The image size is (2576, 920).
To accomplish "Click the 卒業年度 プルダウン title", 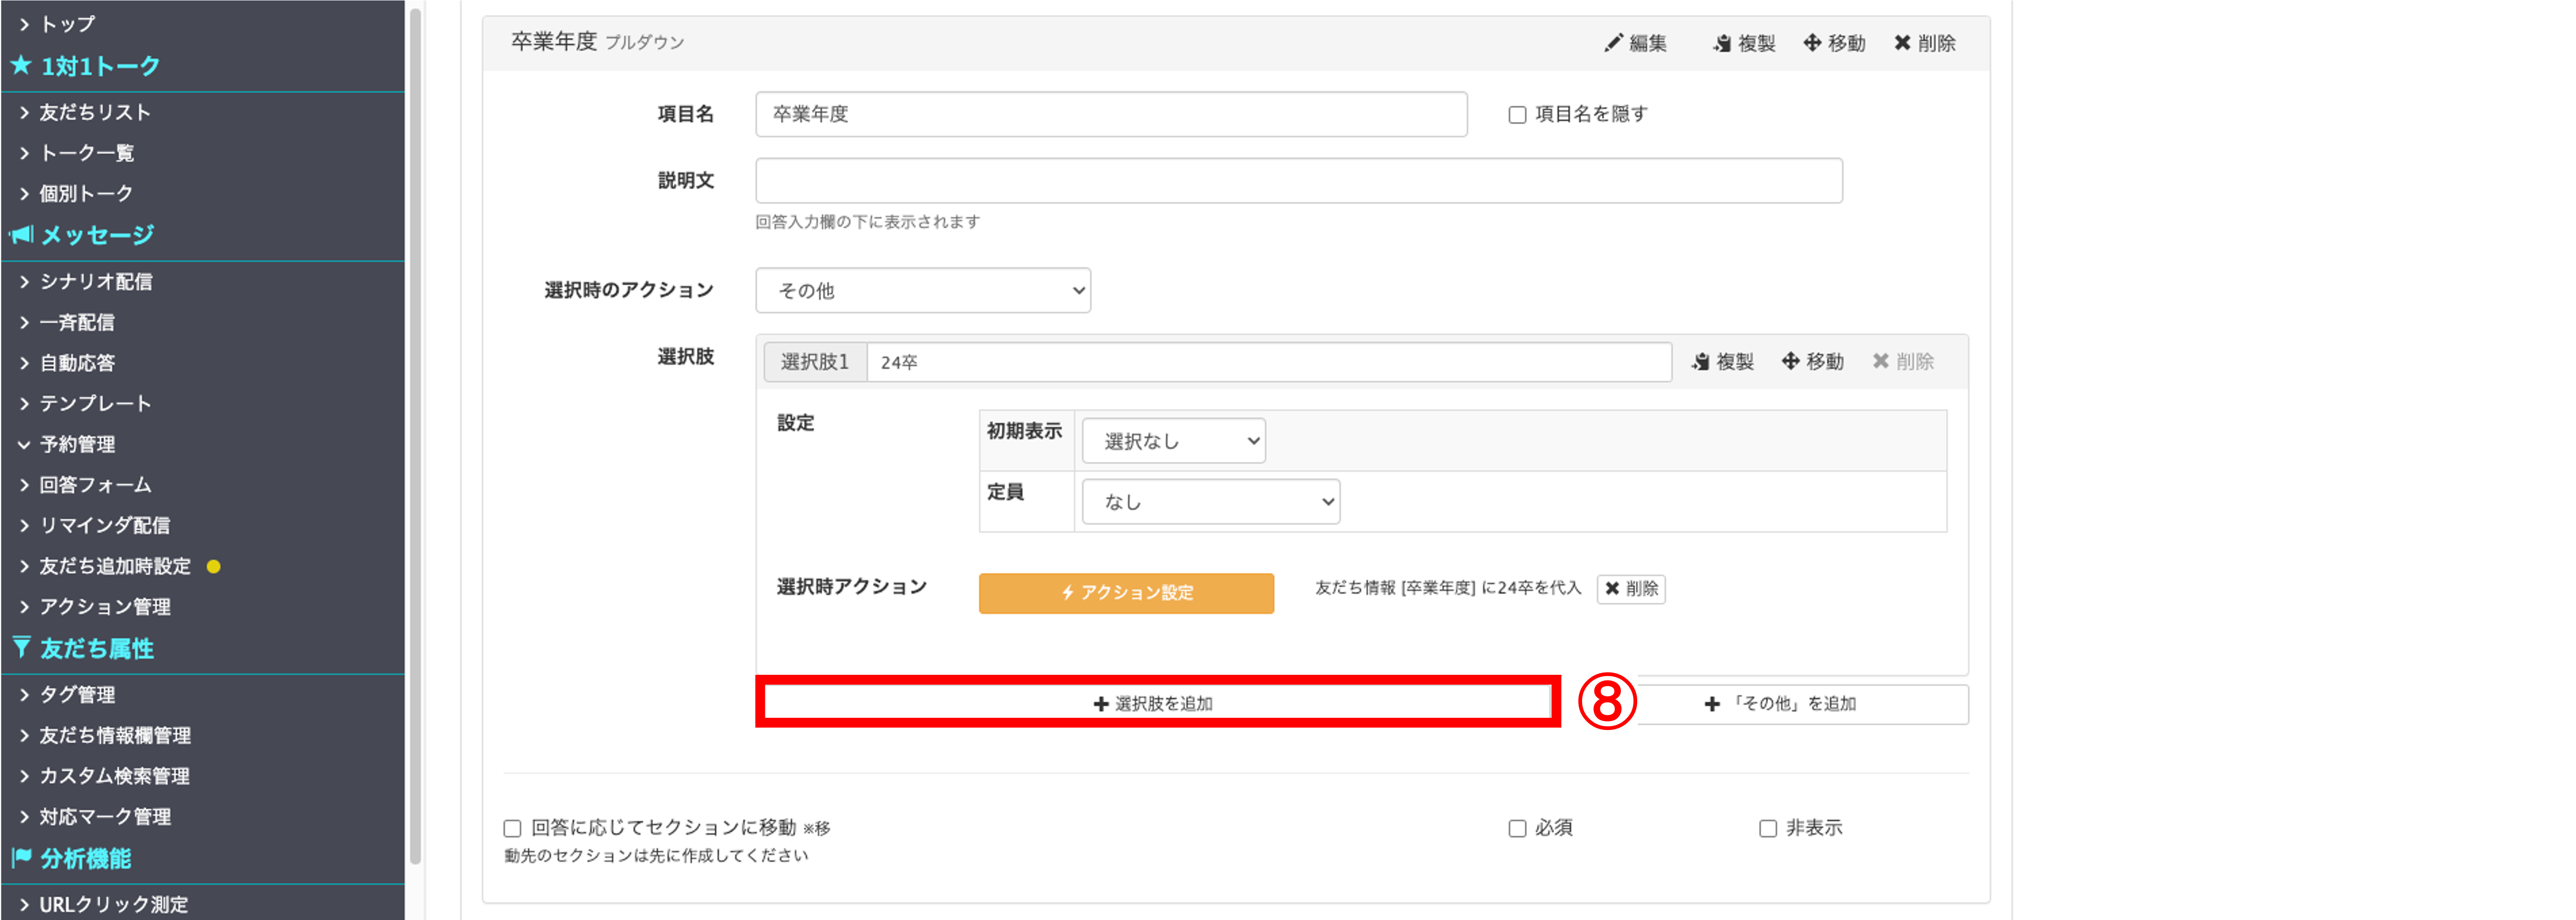I will click(x=597, y=42).
